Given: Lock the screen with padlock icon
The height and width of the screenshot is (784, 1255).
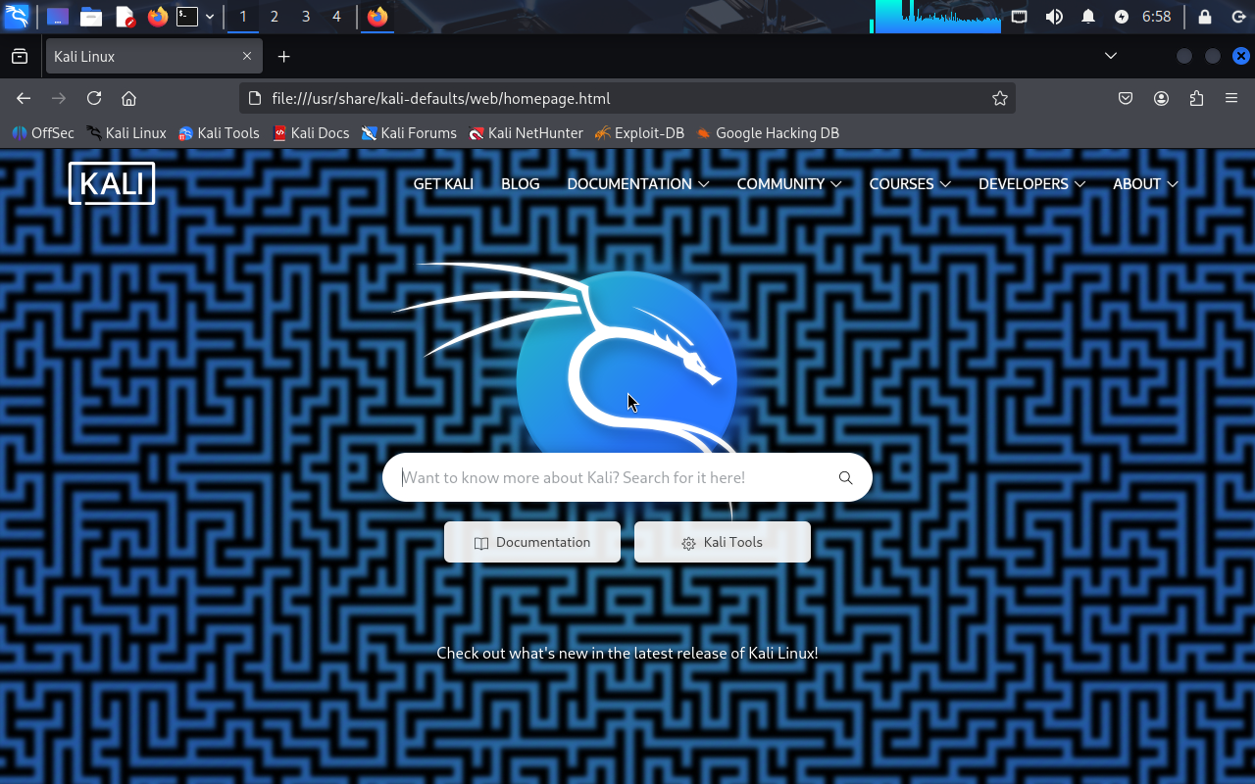Looking at the screenshot, I should point(1205,17).
